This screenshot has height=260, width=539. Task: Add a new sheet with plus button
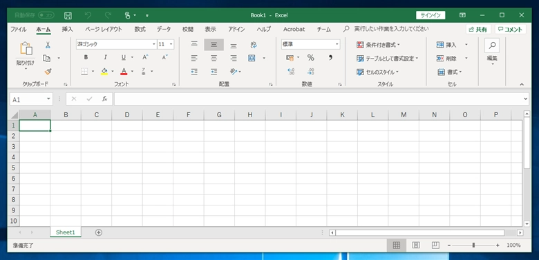coord(99,232)
